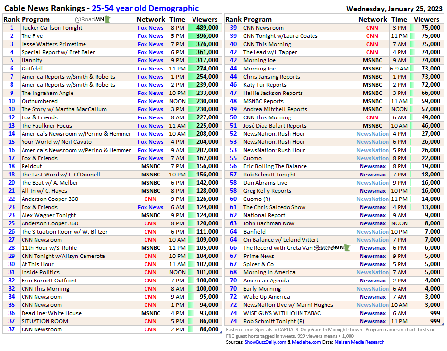
Task: Select 'The Lead w/J. Tapper' cell
Action: pos(299,52)
